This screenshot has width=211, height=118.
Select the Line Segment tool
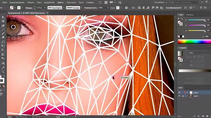pyautogui.click(x=3, y=29)
